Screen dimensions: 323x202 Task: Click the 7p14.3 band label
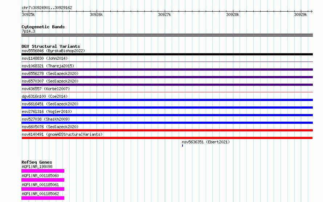[x=28, y=31]
